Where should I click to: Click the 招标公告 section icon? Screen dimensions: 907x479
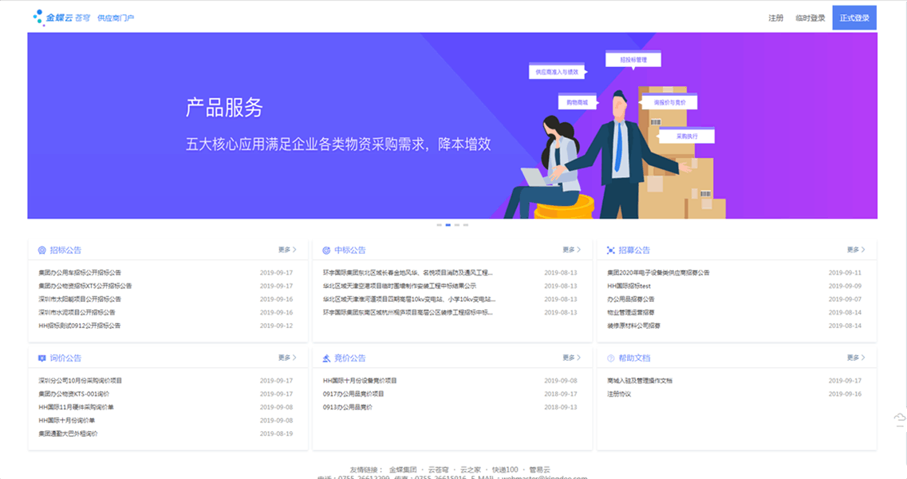(x=42, y=250)
